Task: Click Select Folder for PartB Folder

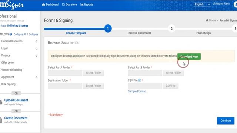Action: point(173,73)
